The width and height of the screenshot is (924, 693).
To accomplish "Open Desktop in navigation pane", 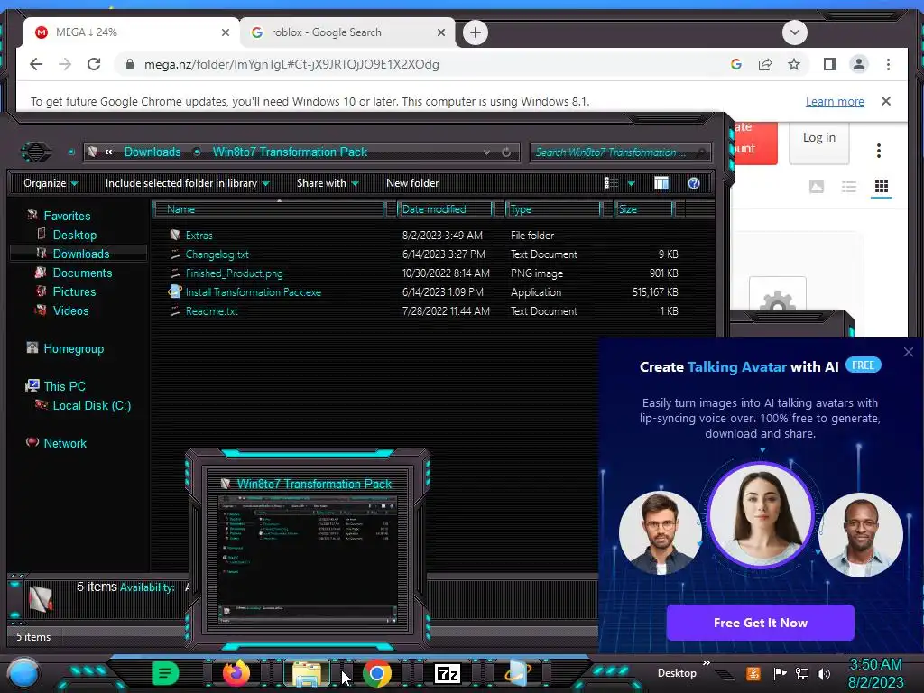I will pos(74,235).
